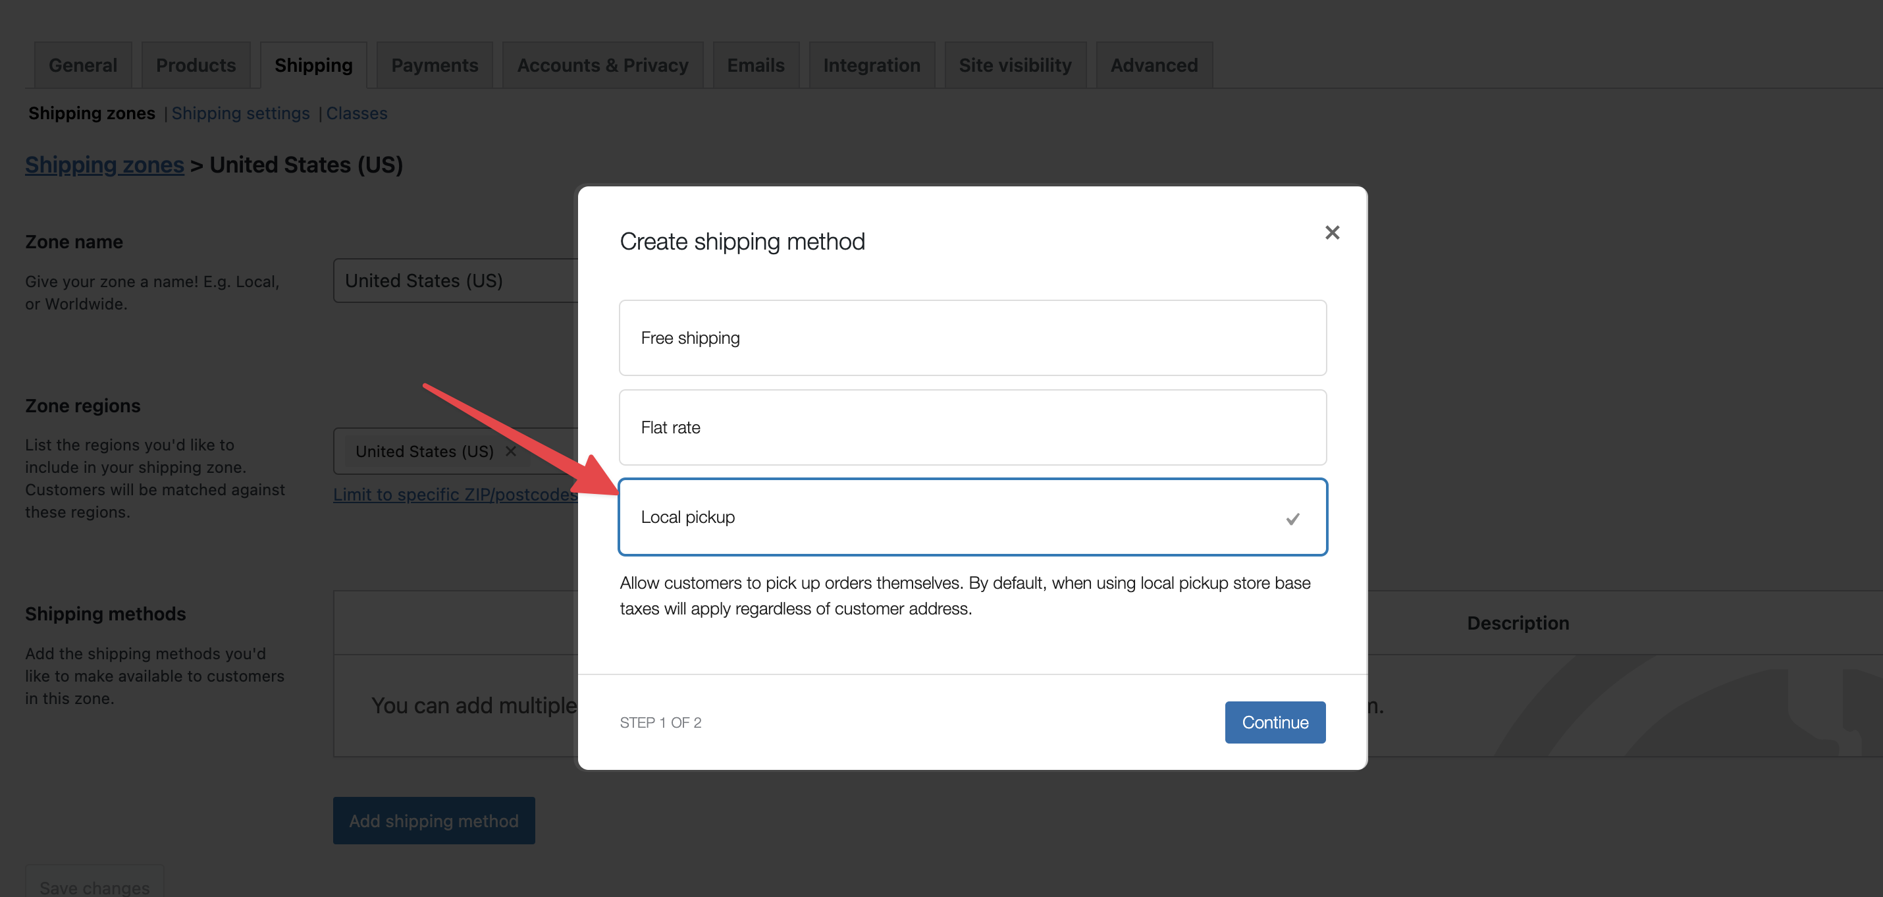Switch to the Accounts & Privacy tab
The width and height of the screenshot is (1883, 897).
[x=602, y=65]
